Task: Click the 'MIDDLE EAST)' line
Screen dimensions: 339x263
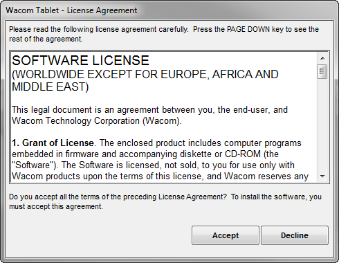Action: (x=51, y=87)
